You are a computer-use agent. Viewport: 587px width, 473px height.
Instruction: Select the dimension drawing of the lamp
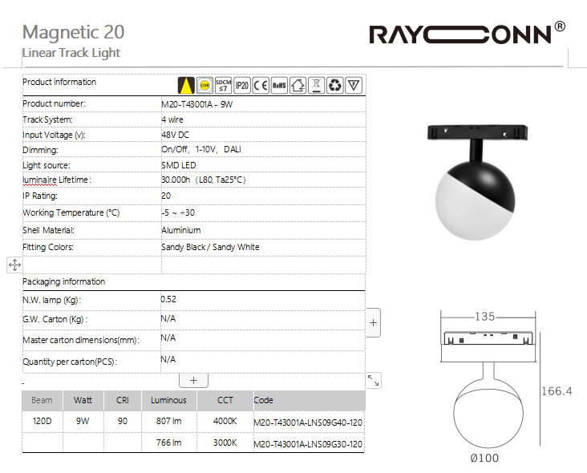[505, 386]
